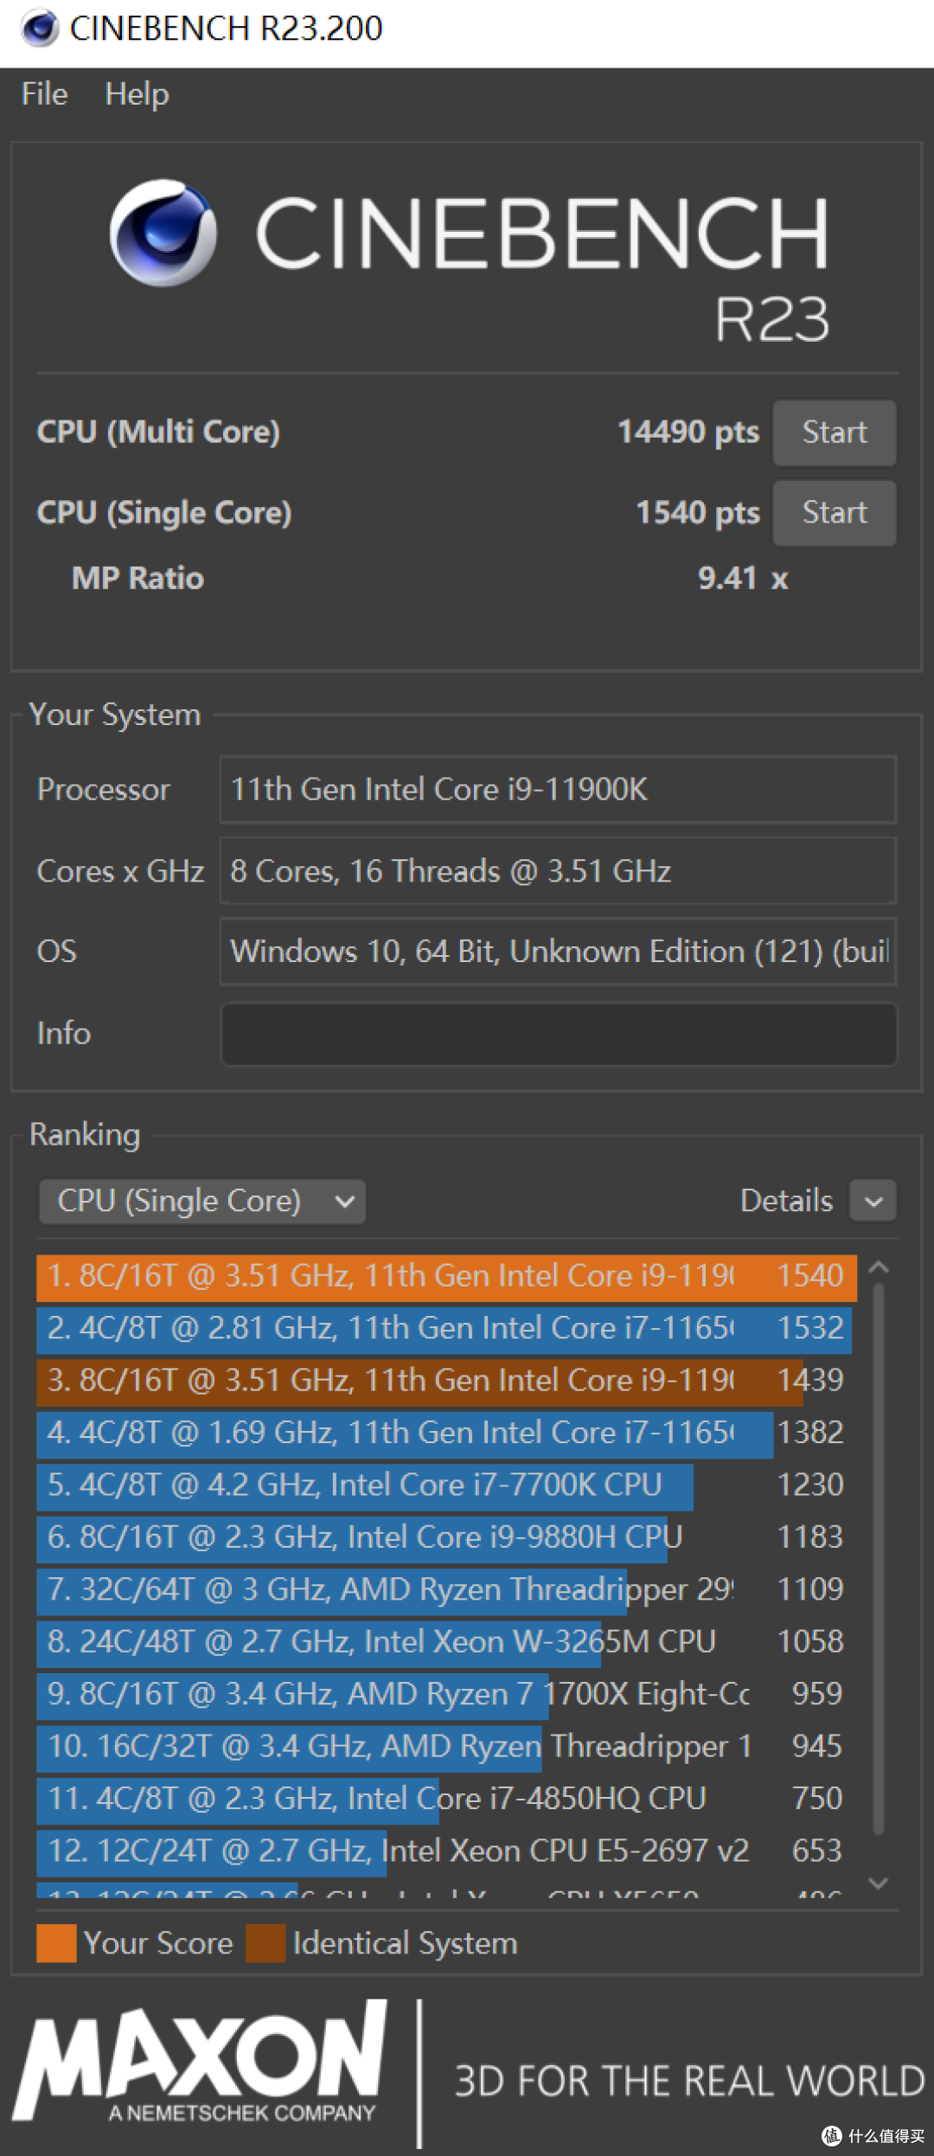The image size is (934, 2156).
Task: Click the Details label in Ranking
Action: (x=786, y=1201)
